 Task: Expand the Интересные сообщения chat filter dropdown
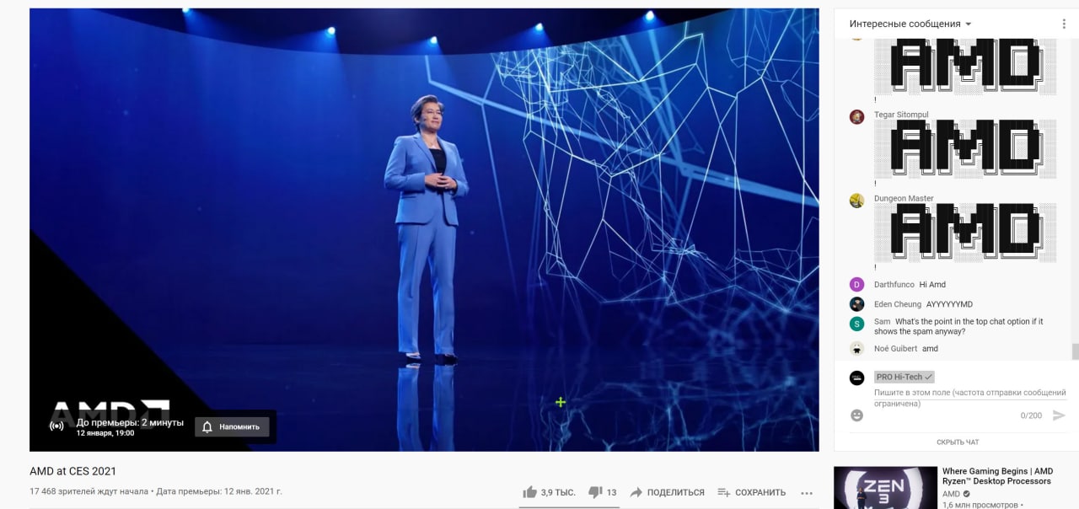pyautogui.click(x=910, y=24)
